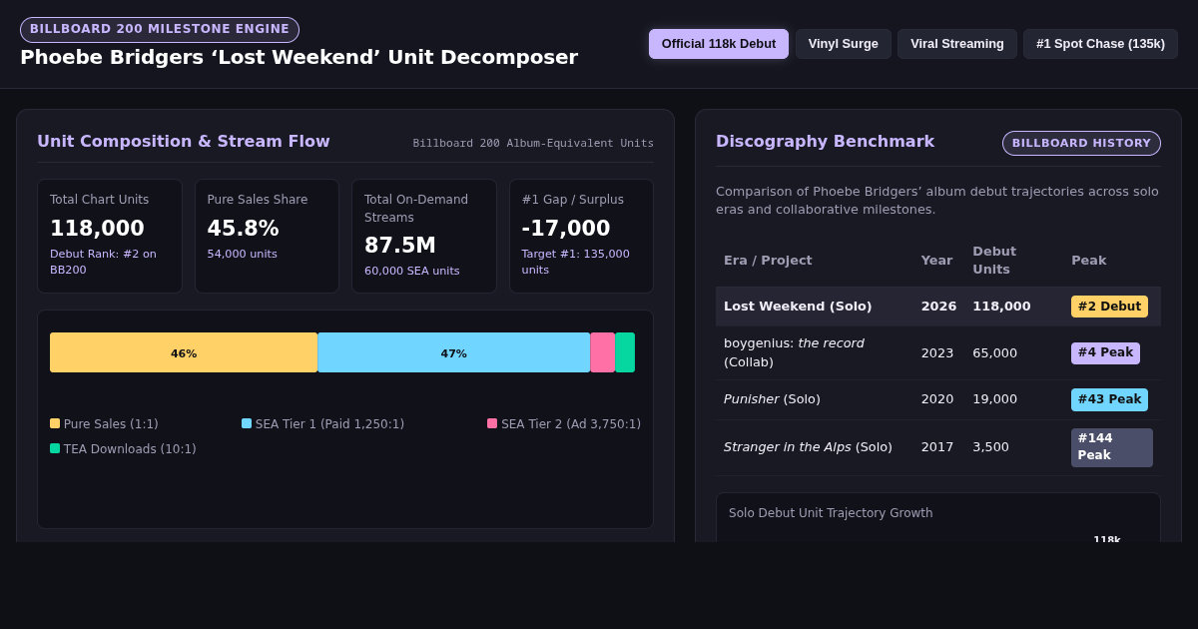Image resolution: width=1198 pixels, height=629 pixels.
Task: Click the 2020 year cell
Action: click(936, 399)
